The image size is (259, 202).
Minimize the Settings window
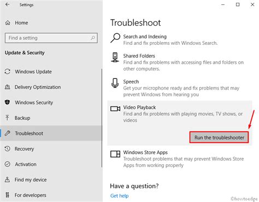[223, 4]
